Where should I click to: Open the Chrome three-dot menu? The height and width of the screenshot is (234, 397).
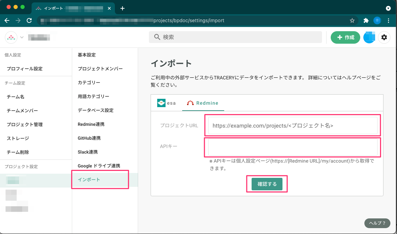(x=389, y=20)
